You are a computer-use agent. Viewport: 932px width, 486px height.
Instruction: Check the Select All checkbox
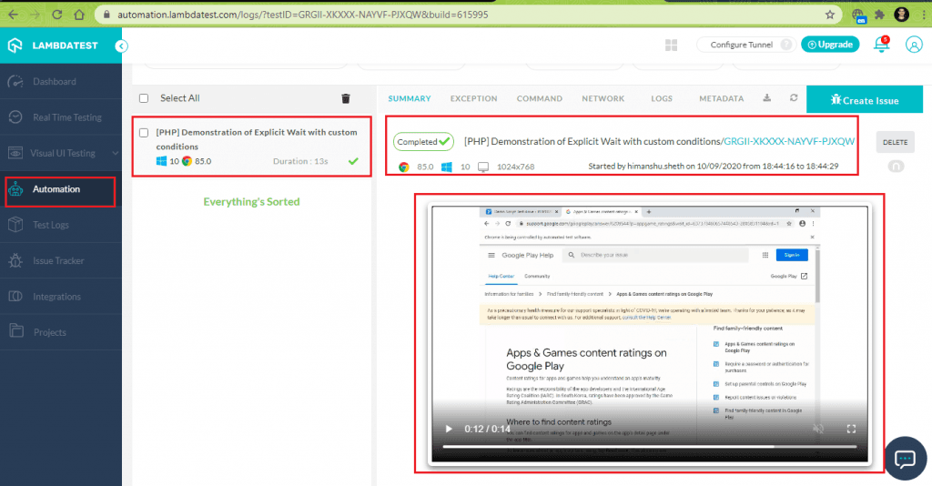(x=144, y=98)
